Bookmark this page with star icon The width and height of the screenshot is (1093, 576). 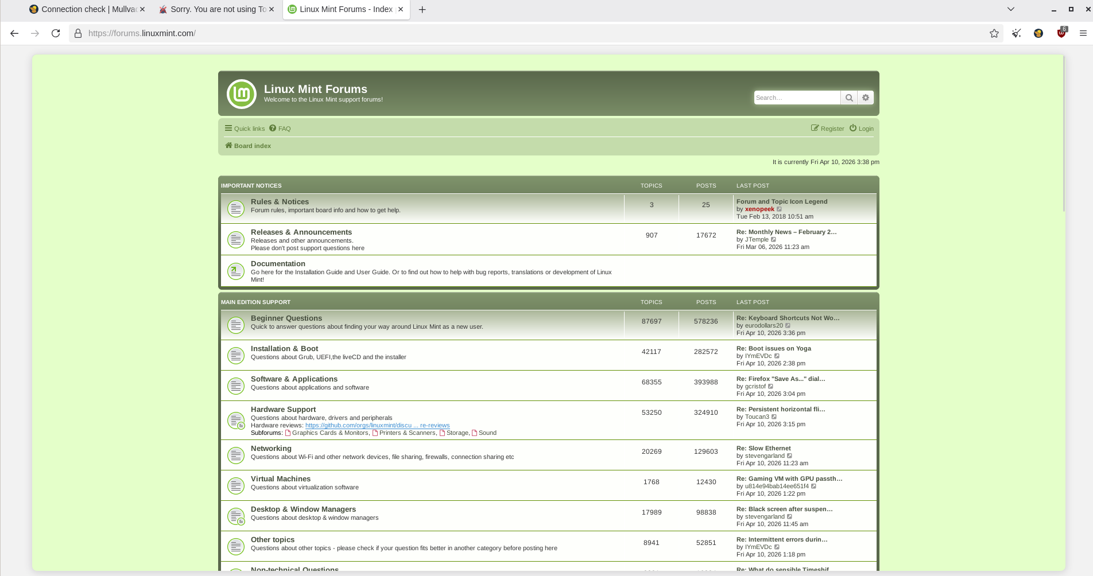pyautogui.click(x=994, y=33)
